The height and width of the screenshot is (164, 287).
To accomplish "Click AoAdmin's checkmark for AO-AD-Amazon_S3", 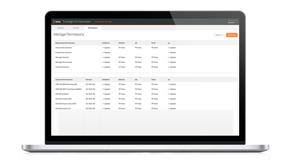I will [103, 108].
